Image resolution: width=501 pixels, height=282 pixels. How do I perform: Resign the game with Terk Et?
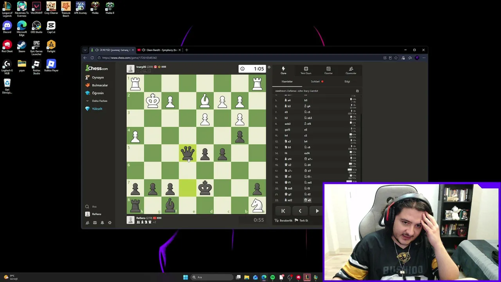[x=301, y=221]
